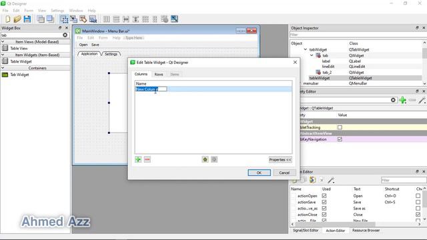Clear the Widget Box filter text

65,35
